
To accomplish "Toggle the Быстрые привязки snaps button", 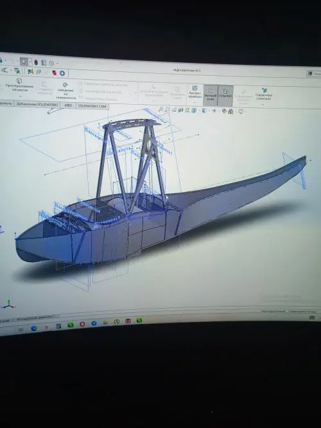I will click(195, 93).
